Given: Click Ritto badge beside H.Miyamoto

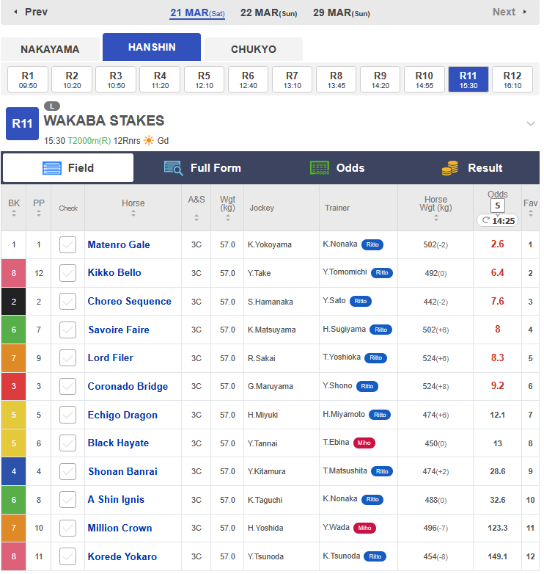Looking at the screenshot, I should pos(380,415).
